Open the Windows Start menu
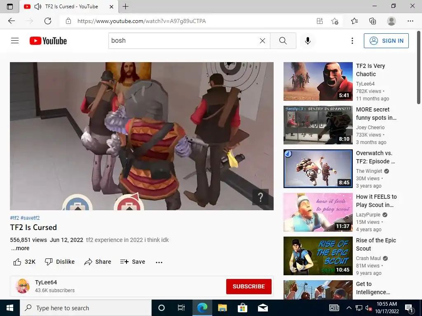422x316 pixels. (10, 308)
